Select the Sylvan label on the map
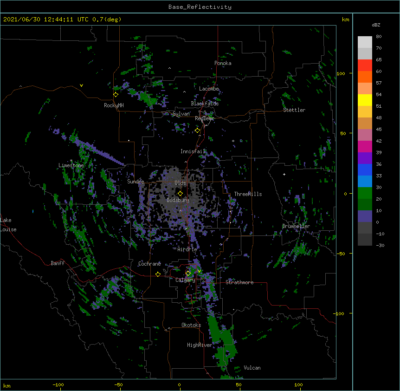 tap(181, 114)
